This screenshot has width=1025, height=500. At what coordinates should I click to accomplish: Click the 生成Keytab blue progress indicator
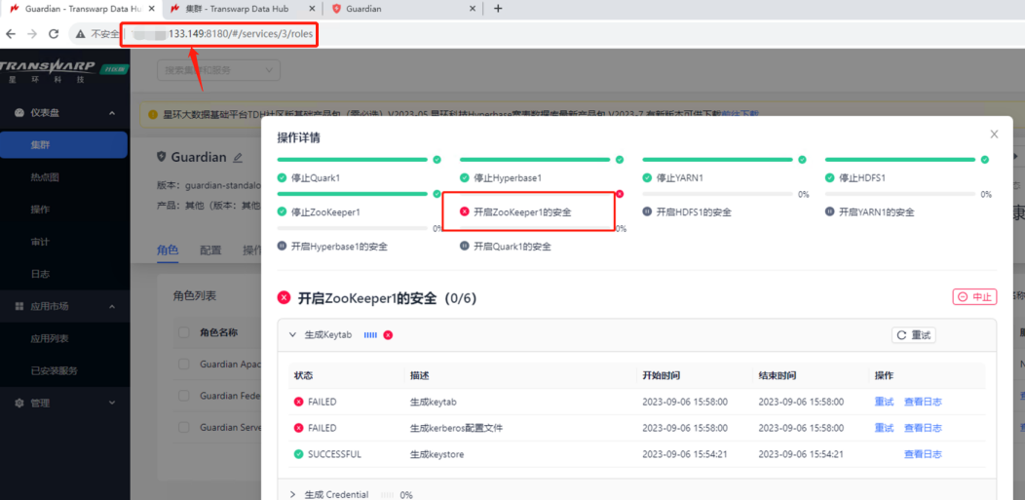pos(370,334)
